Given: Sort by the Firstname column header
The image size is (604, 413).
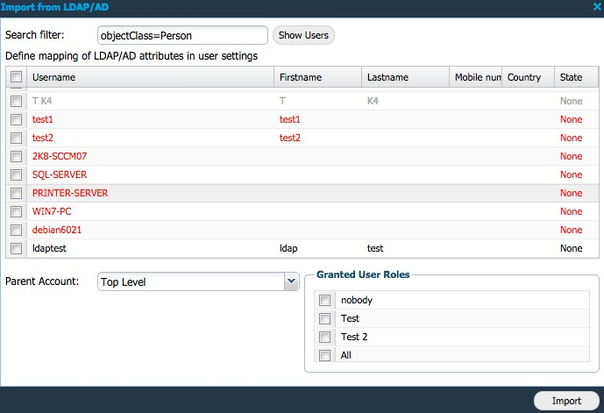Looking at the screenshot, I should (317, 77).
